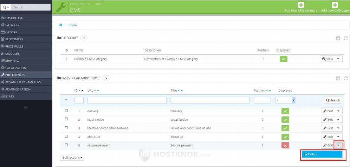Click the Categories panel add icon
The width and height of the screenshot is (350, 167).
click(338, 38)
